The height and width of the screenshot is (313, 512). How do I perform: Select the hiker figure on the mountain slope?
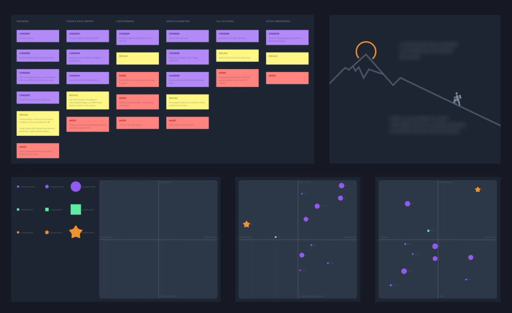coord(457,99)
